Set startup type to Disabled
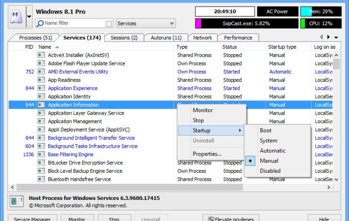The height and width of the screenshot is (221, 349). click(x=277, y=171)
